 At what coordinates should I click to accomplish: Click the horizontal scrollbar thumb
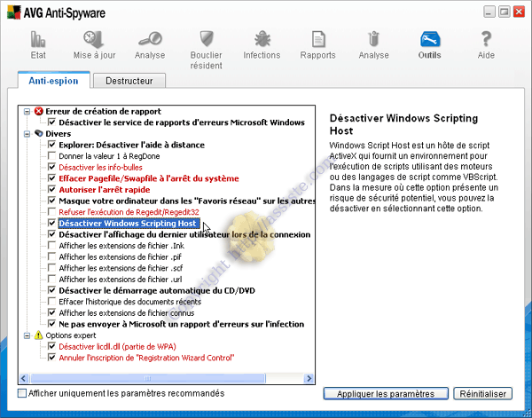coord(147,378)
